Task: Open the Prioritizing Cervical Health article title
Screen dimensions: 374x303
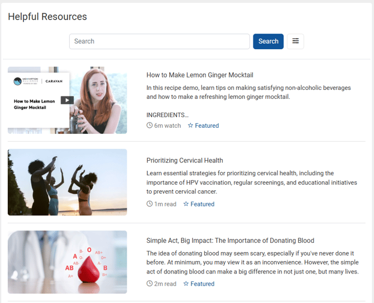Action: [x=185, y=161]
